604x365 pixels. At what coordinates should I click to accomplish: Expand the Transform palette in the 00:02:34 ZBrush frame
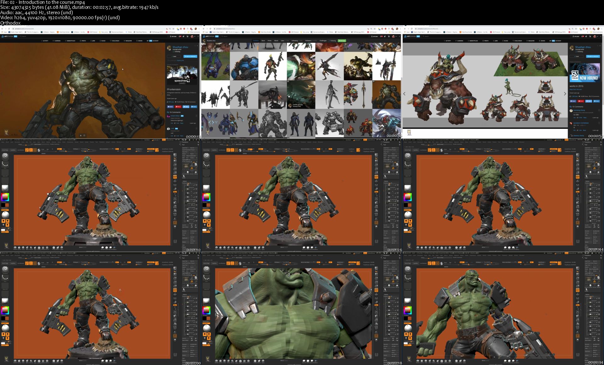[588, 255]
